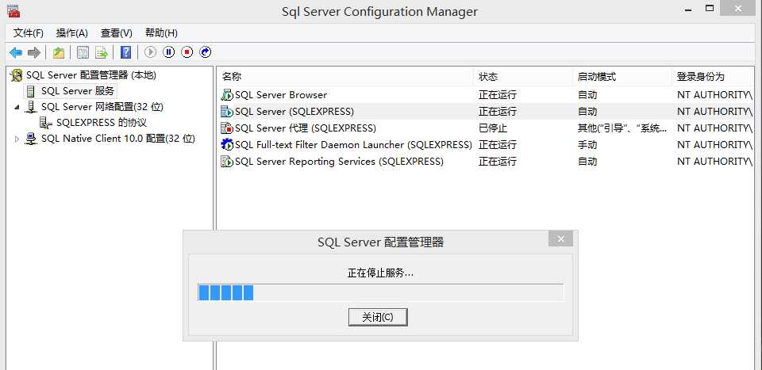Click the stopping-service progress bar
762x370 pixels.
[380, 293]
